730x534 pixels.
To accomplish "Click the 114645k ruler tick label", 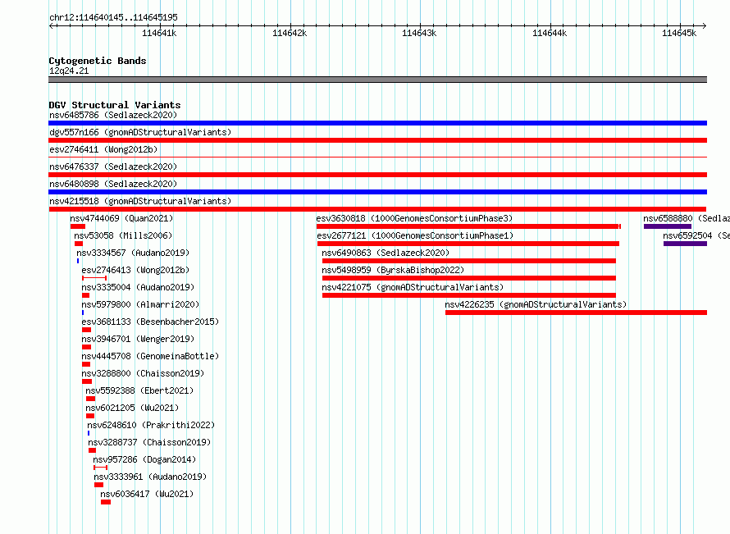I will (679, 33).
